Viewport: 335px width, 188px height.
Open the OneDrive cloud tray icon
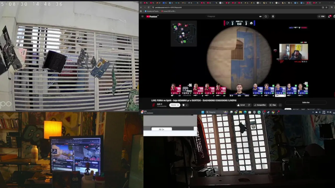click(x=316, y=112)
